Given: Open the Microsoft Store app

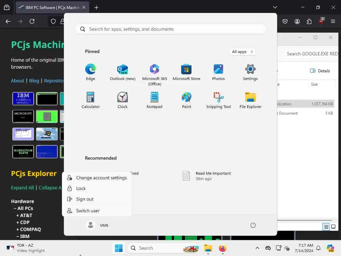Looking at the screenshot, I should [186, 72].
